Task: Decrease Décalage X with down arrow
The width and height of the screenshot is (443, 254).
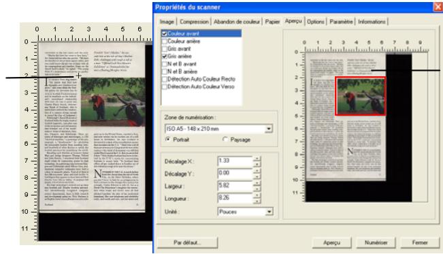Action: 257,163
